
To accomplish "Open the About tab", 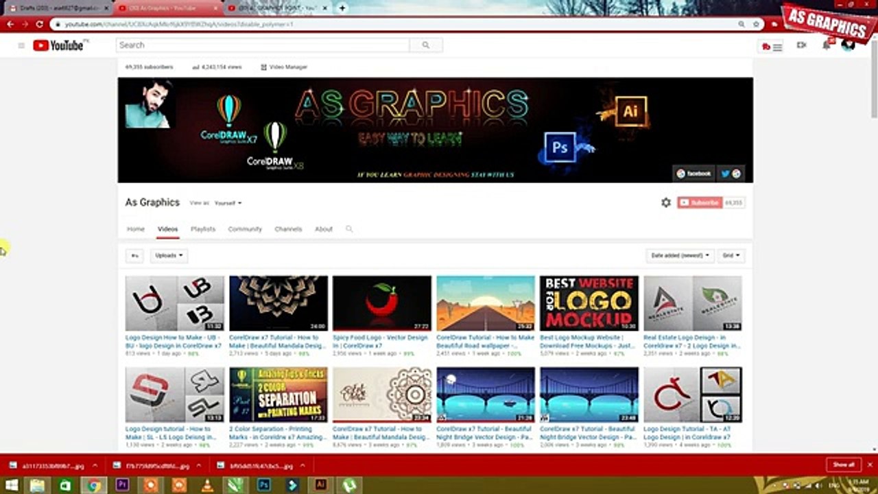I will click(x=324, y=229).
